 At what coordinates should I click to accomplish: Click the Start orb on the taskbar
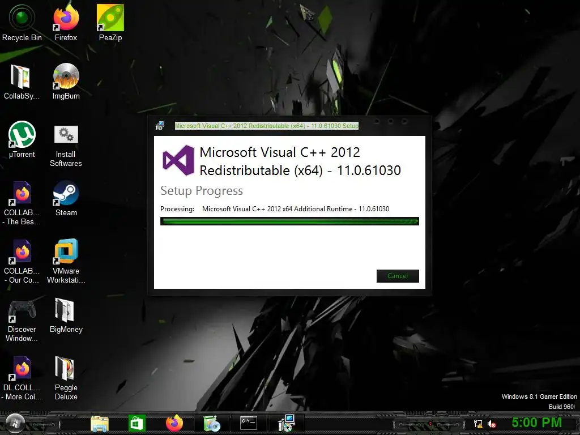[15, 423]
